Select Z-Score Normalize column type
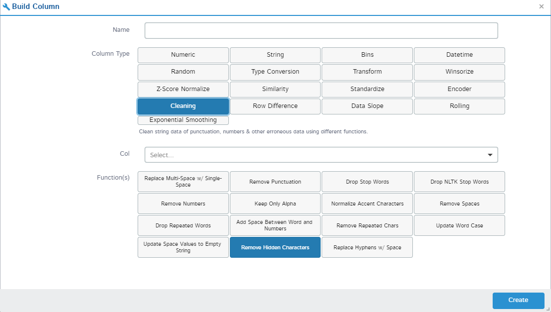 [x=183, y=89]
